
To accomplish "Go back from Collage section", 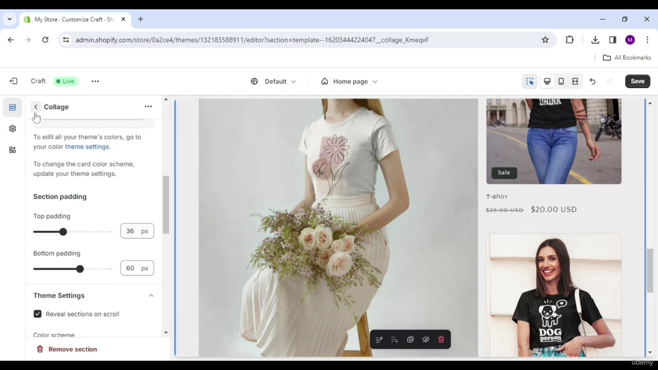I will (x=35, y=107).
